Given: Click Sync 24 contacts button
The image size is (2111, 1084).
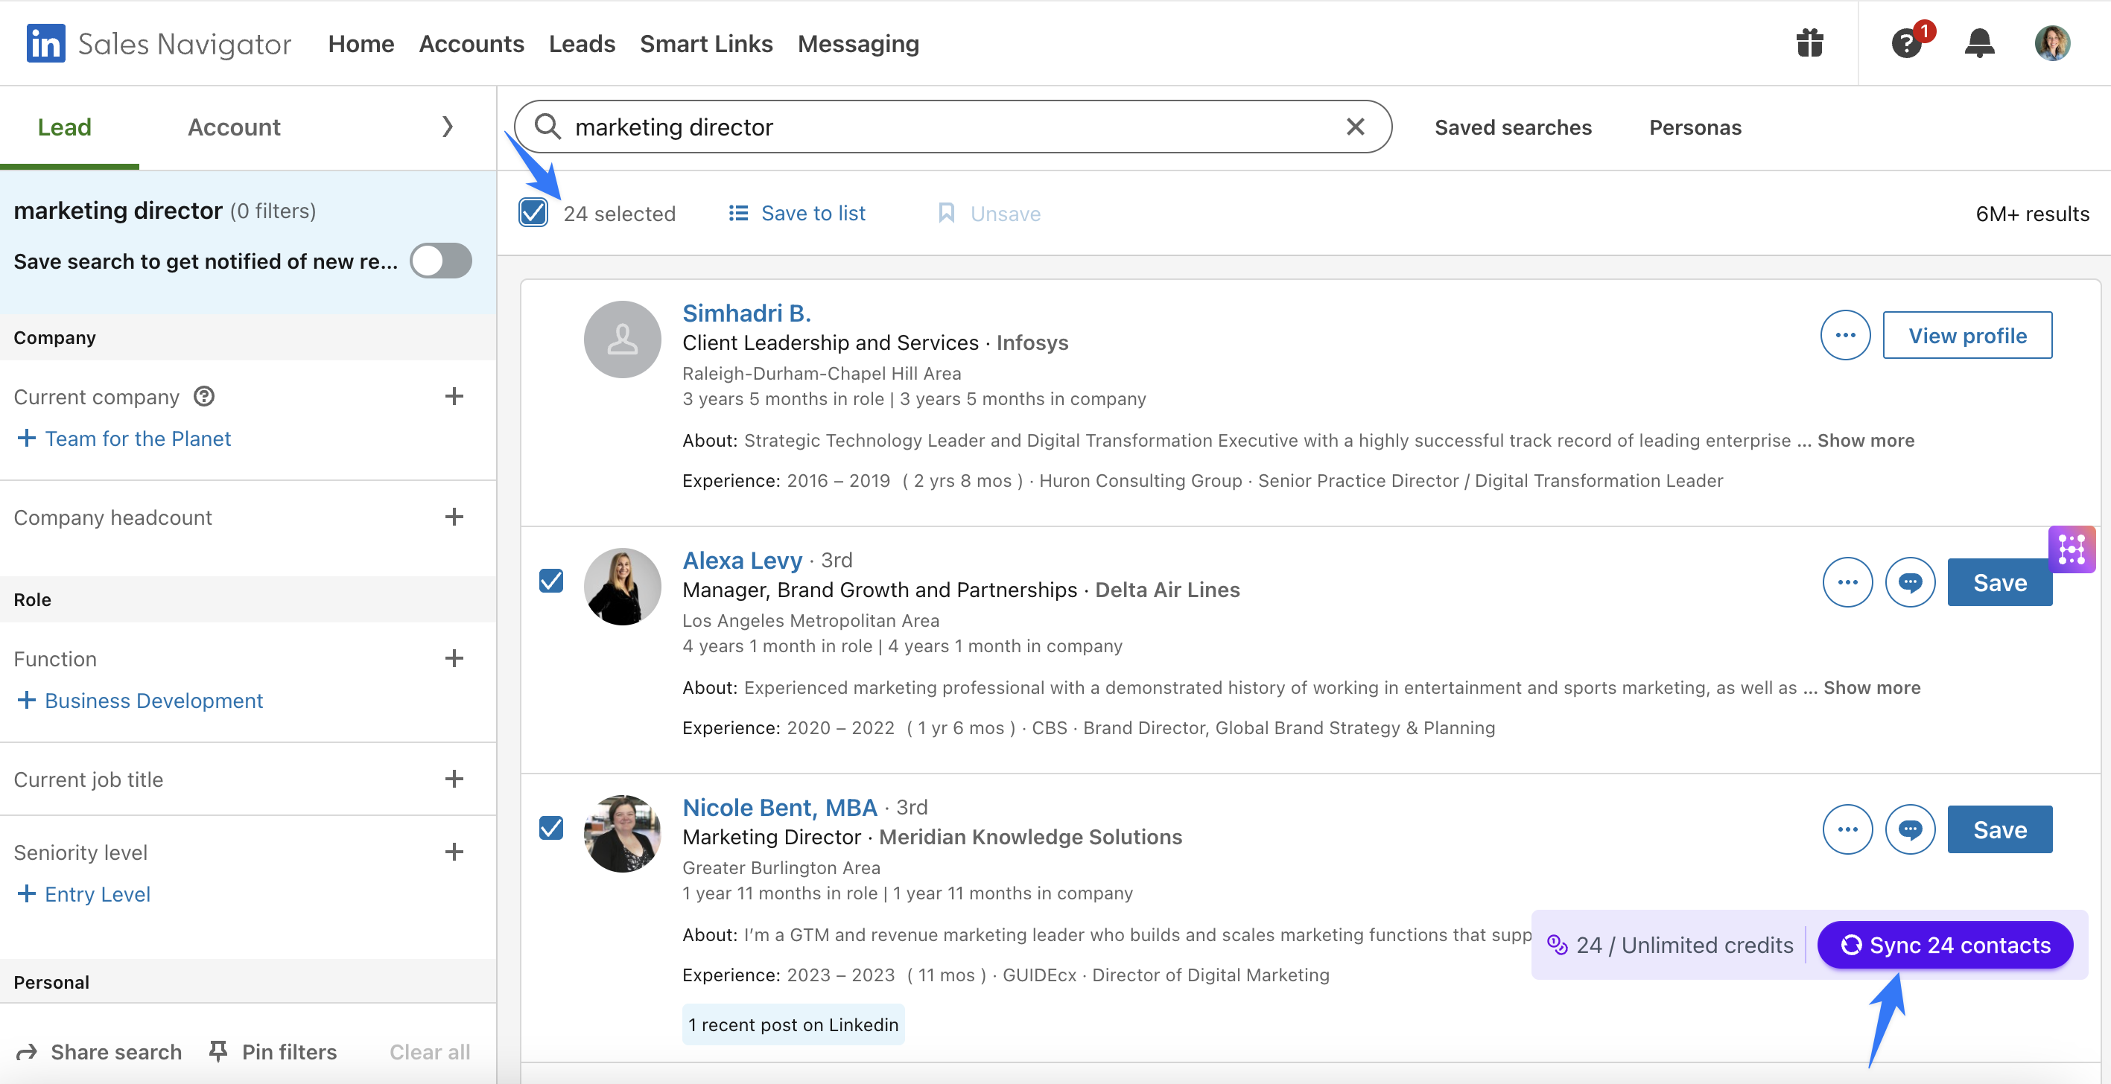Looking at the screenshot, I should pyautogui.click(x=1945, y=945).
